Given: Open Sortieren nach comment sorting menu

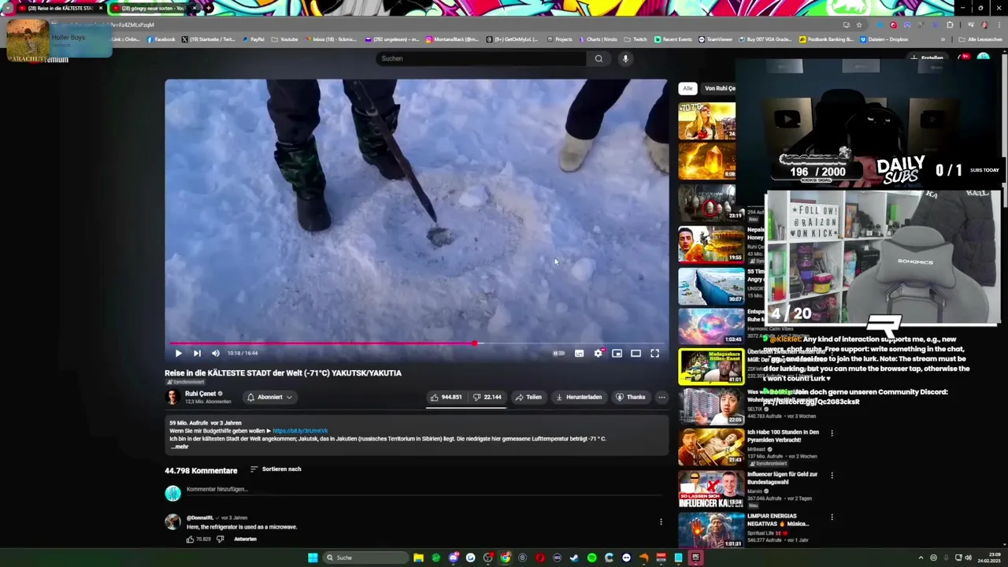Looking at the screenshot, I should coord(276,469).
